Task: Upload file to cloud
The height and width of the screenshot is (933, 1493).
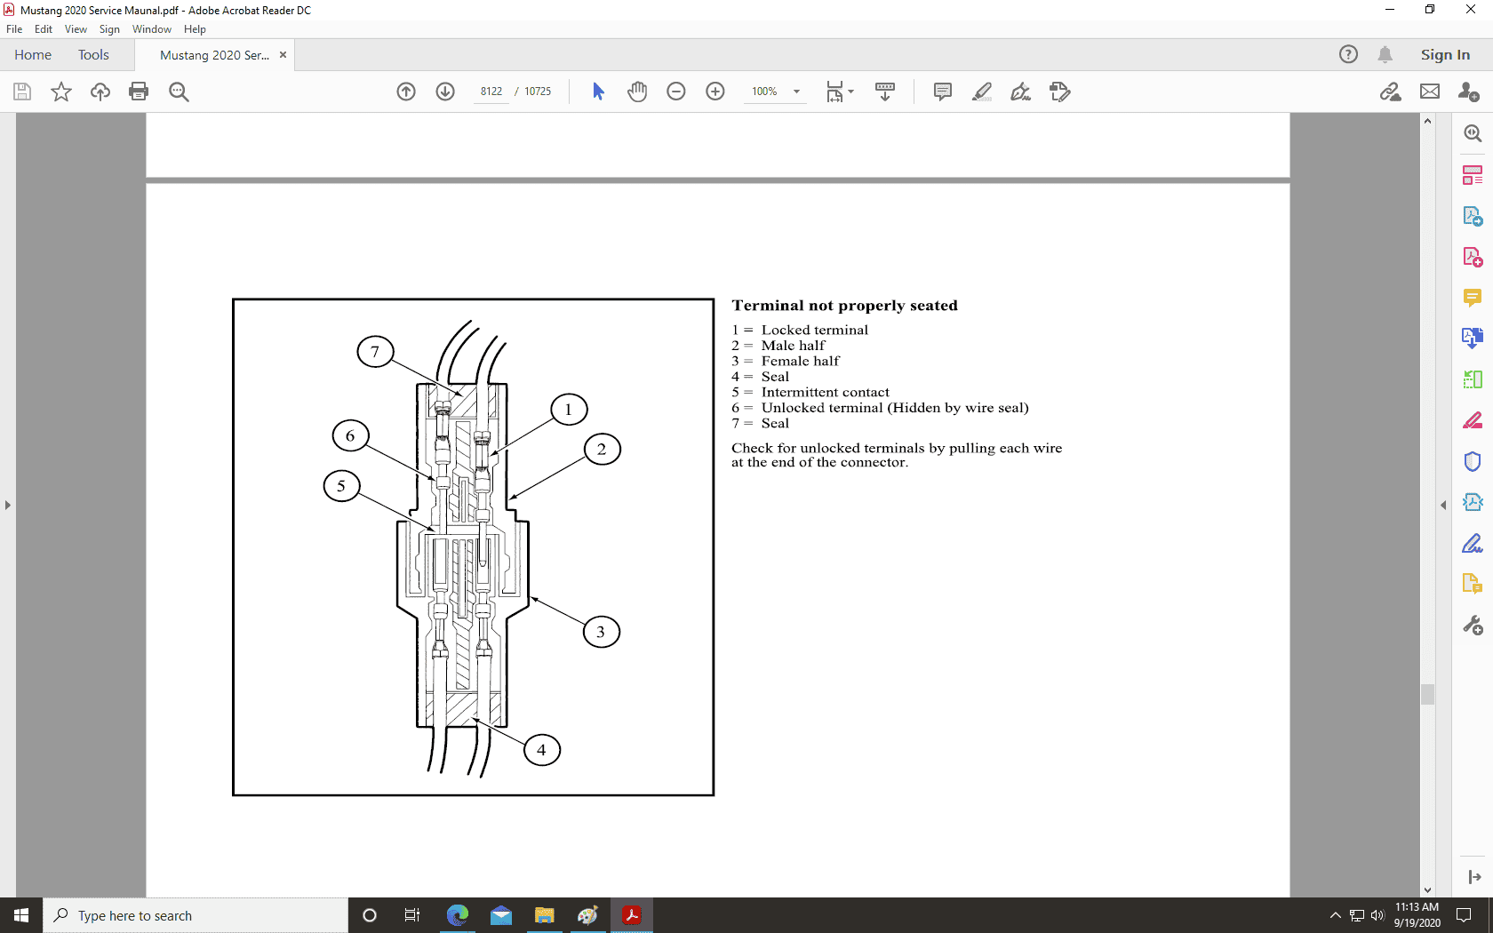Action: coord(100,92)
